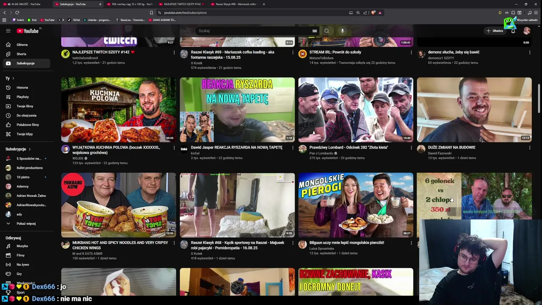The height and width of the screenshot is (305, 542).
Task: Switch to RDL martwy ciąg browser tab
Action: tap(129, 4)
